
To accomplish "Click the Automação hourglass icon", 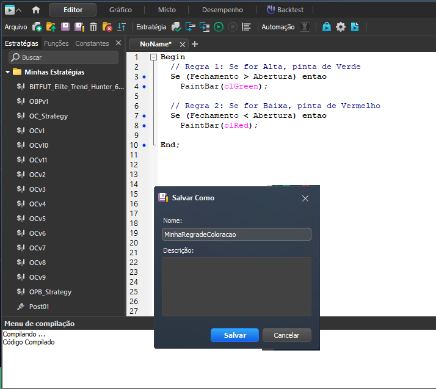I will [x=305, y=27].
